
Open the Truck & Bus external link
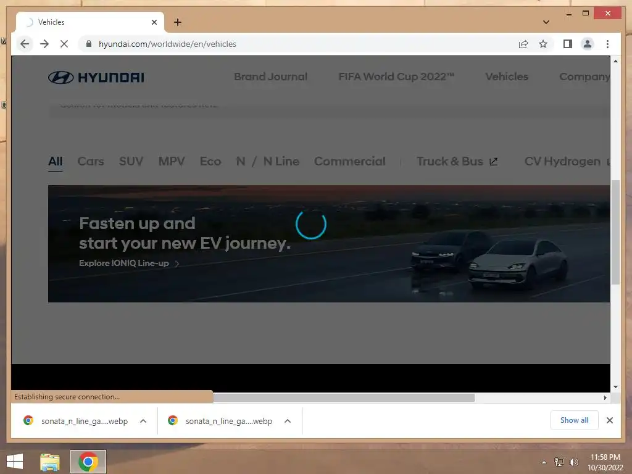457,161
